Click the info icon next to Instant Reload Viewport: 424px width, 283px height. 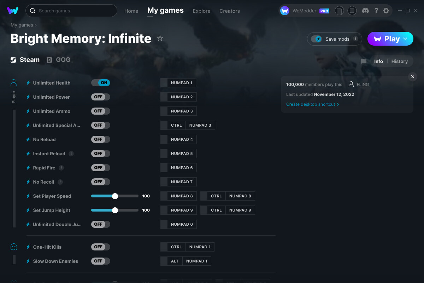(71, 154)
